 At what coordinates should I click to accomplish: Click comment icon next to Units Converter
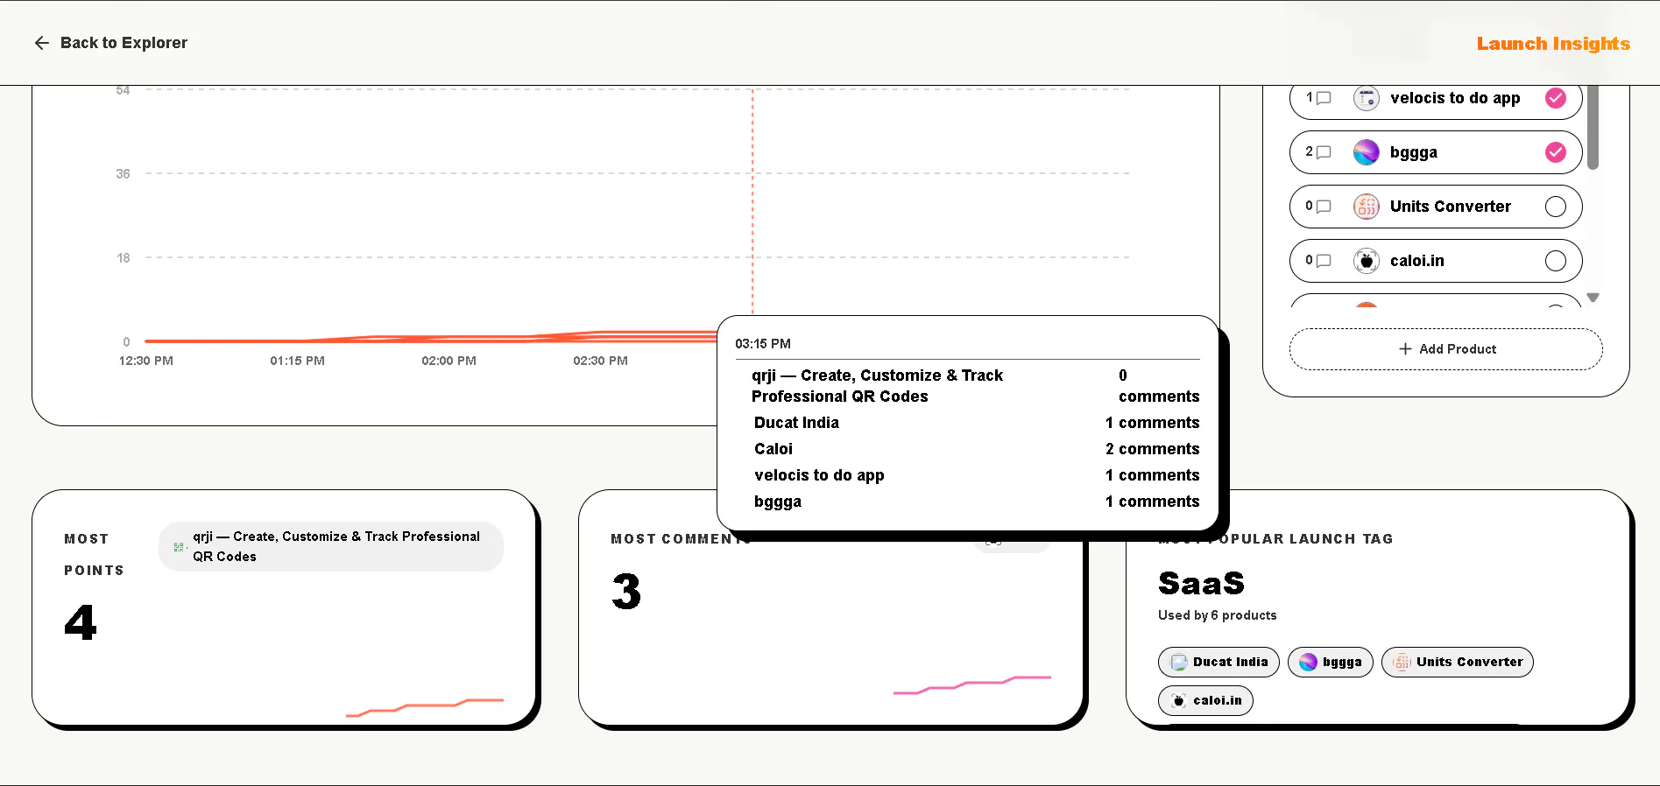[x=1324, y=207]
